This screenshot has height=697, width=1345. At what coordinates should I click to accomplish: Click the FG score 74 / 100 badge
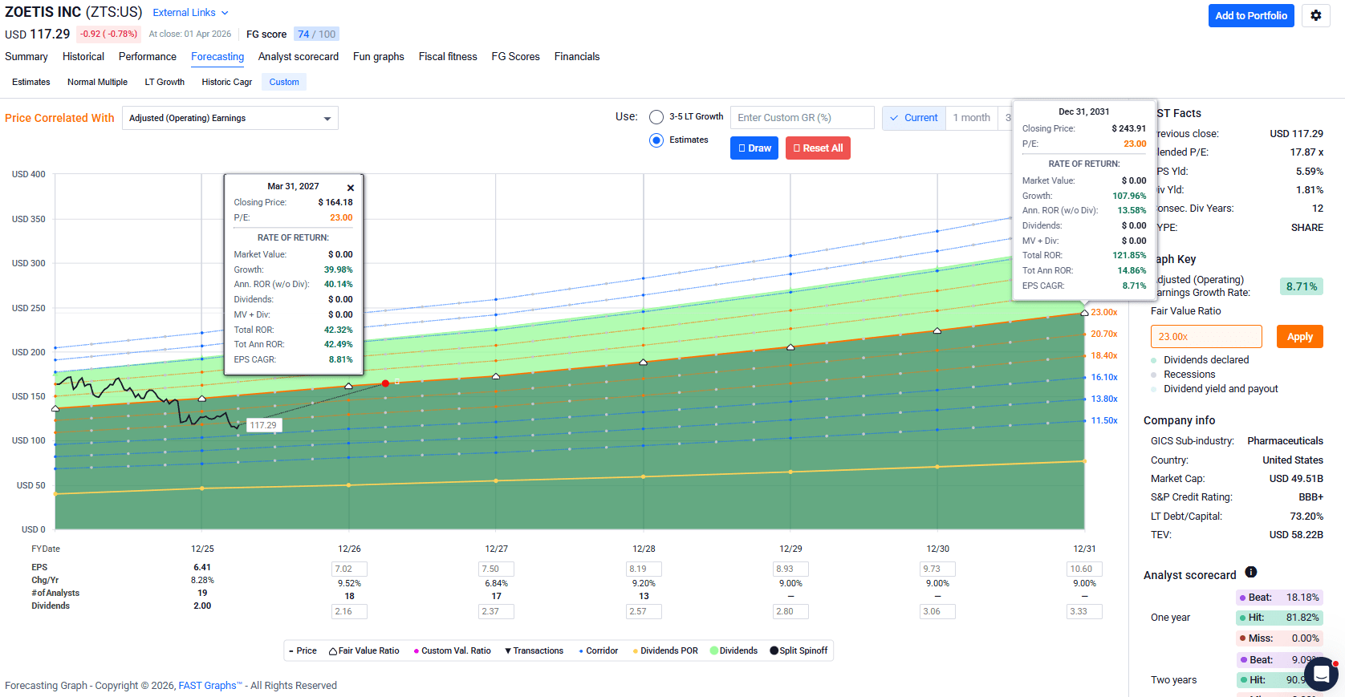316,34
